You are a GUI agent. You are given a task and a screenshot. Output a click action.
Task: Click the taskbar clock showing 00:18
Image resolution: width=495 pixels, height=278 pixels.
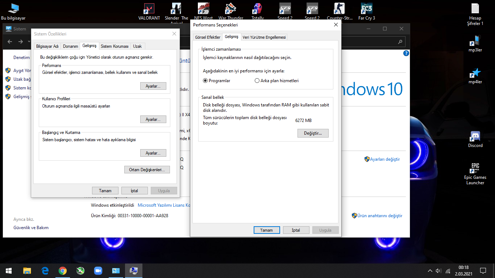tap(463, 270)
